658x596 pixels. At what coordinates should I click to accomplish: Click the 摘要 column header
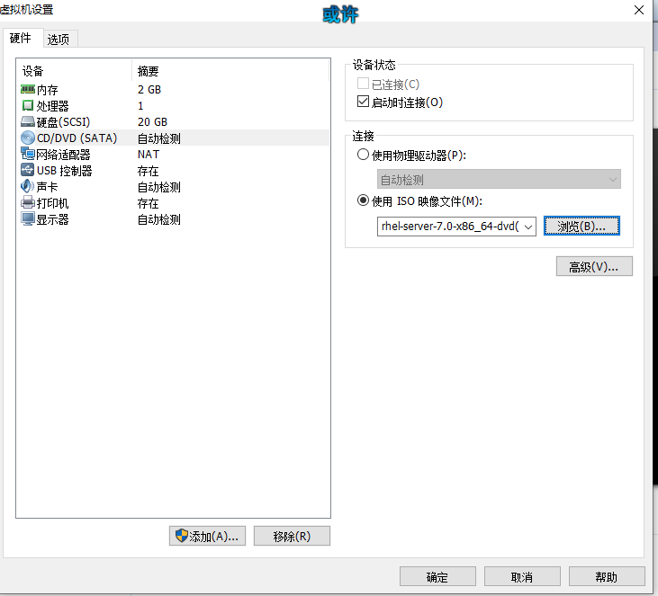pyautogui.click(x=149, y=71)
